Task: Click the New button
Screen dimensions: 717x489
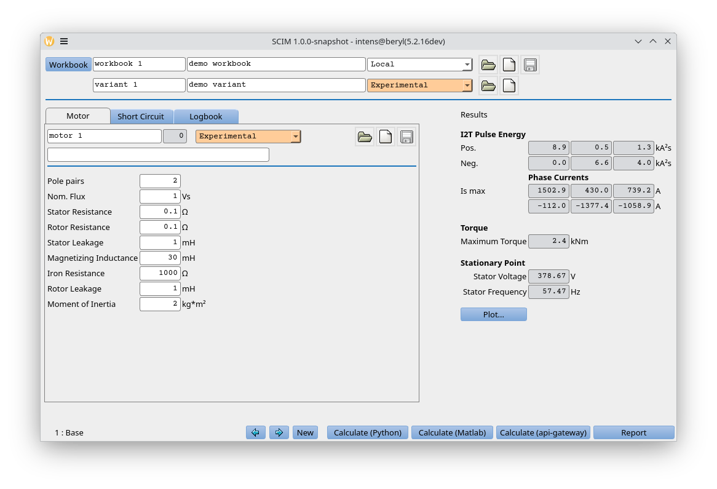Action: click(x=305, y=432)
